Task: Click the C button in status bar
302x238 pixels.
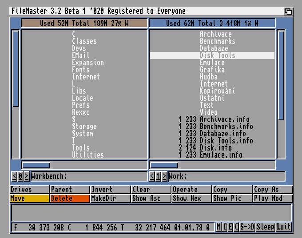Action: (236, 227)
